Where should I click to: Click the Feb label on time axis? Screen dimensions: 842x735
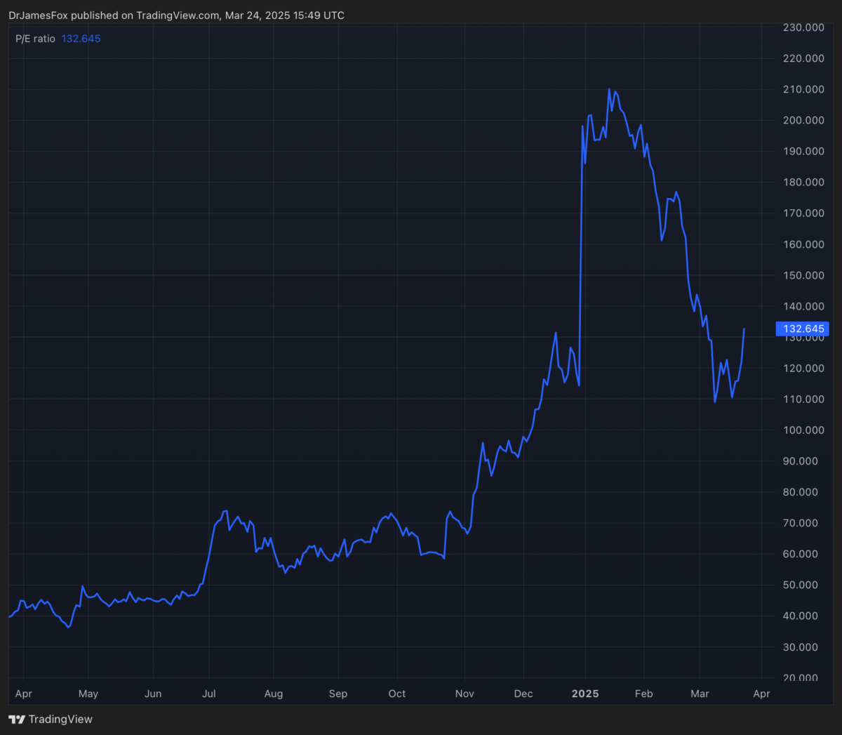pyautogui.click(x=643, y=694)
